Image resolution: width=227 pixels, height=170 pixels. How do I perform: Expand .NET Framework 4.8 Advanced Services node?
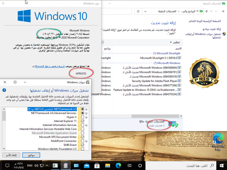coord(86,113)
